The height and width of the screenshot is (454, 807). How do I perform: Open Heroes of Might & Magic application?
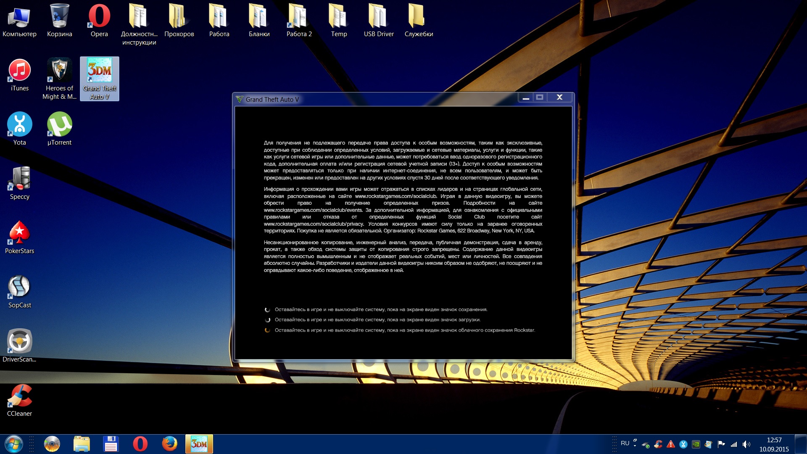point(60,71)
